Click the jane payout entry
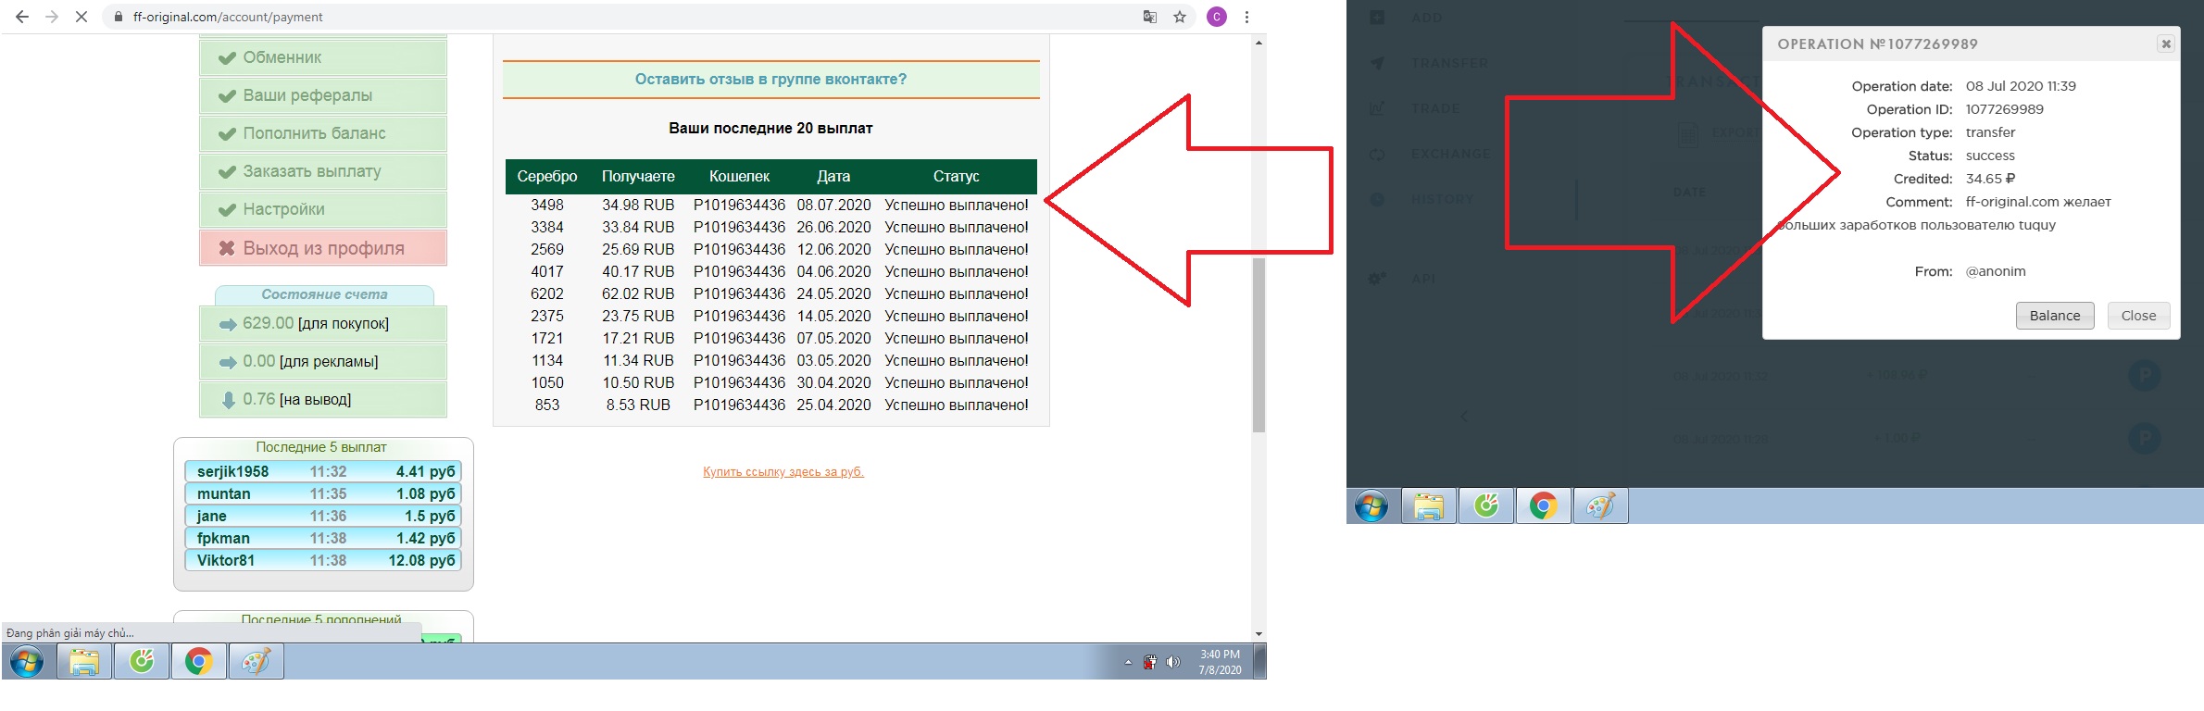 pyautogui.click(x=323, y=516)
